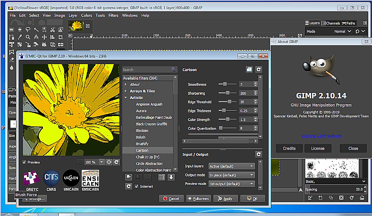
Task: Click the Color Picker eyedropper tool
Action: click(20, 37)
